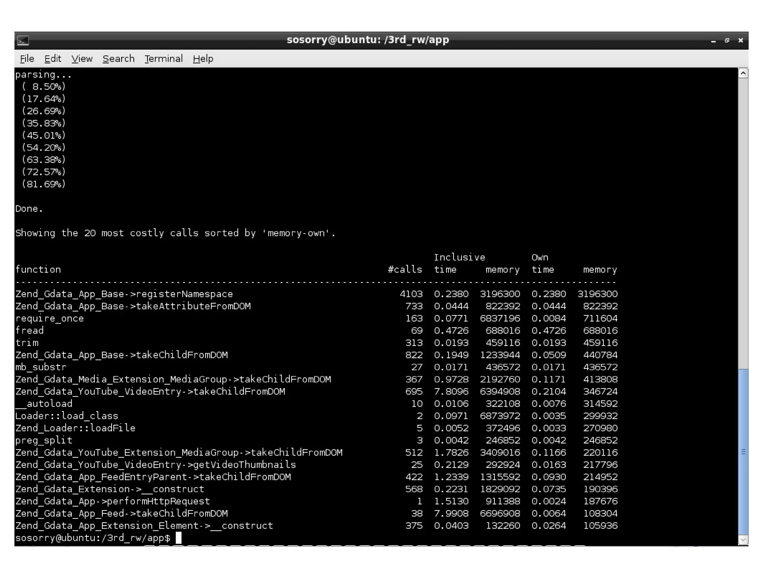
Task: Click 'Zend_Gdata_App_Base->takeChildFromDOM' row
Action: click(x=316, y=355)
